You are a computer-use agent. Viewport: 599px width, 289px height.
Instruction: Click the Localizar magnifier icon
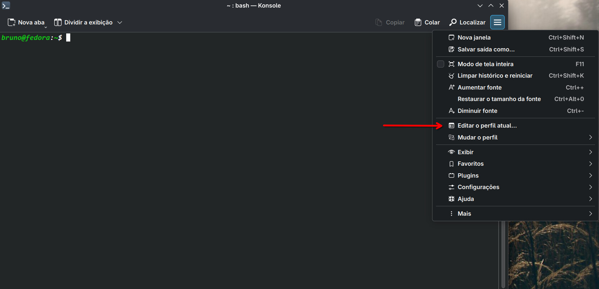click(x=453, y=22)
